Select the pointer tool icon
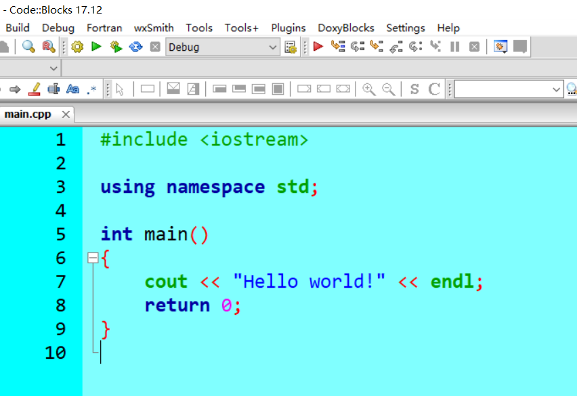Image resolution: width=577 pixels, height=396 pixels. click(120, 89)
